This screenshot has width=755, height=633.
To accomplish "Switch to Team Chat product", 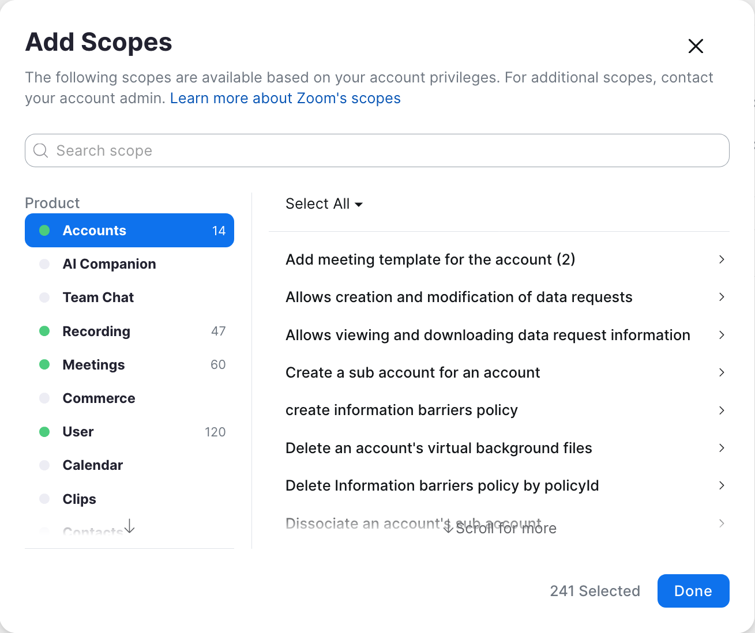I will [98, 297].
